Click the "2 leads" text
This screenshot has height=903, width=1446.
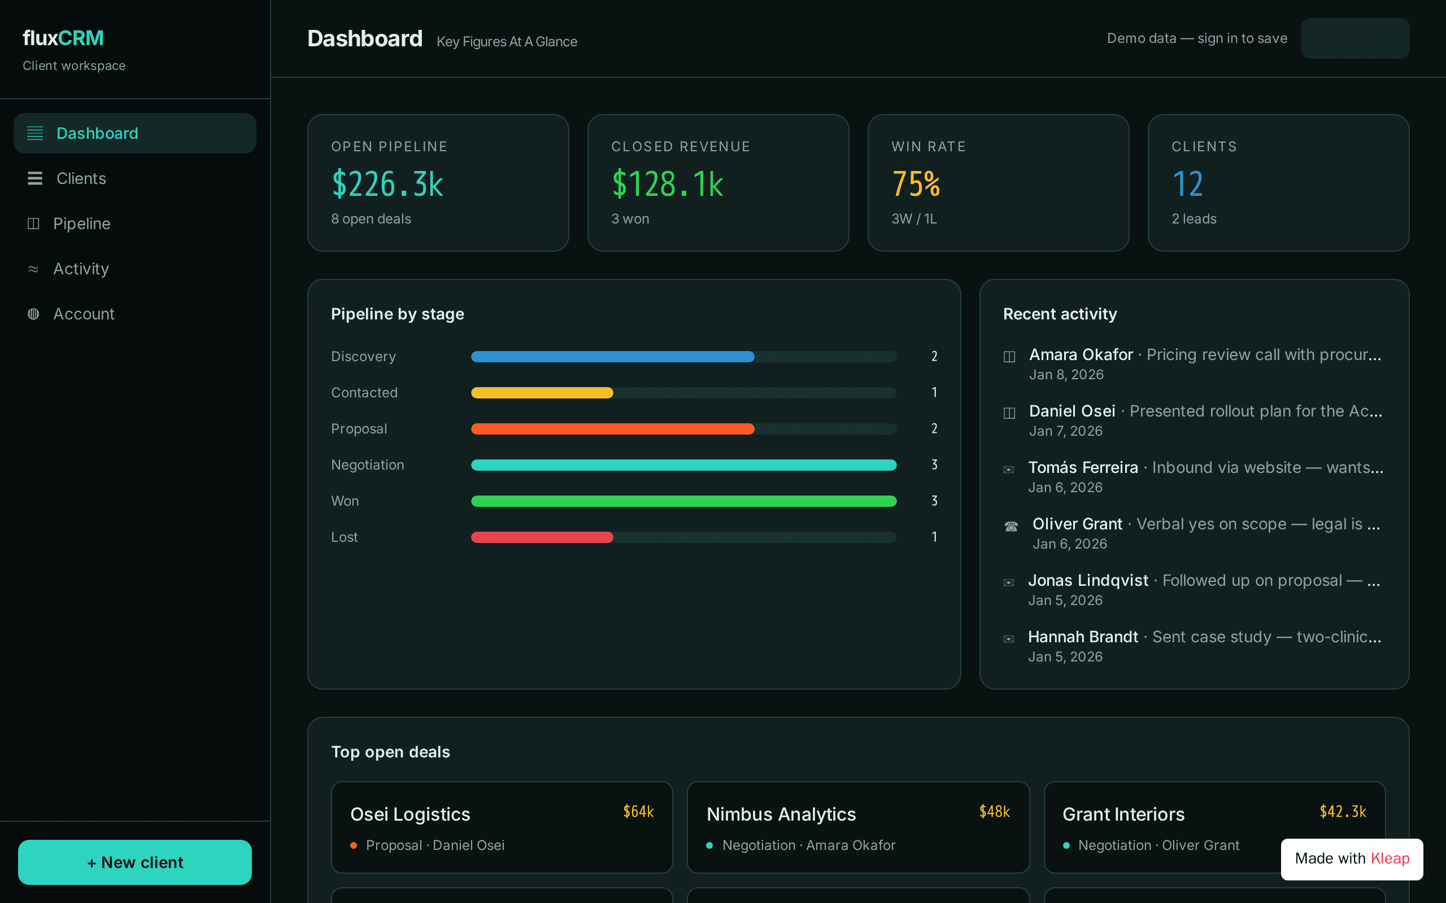pos(1194,218)
